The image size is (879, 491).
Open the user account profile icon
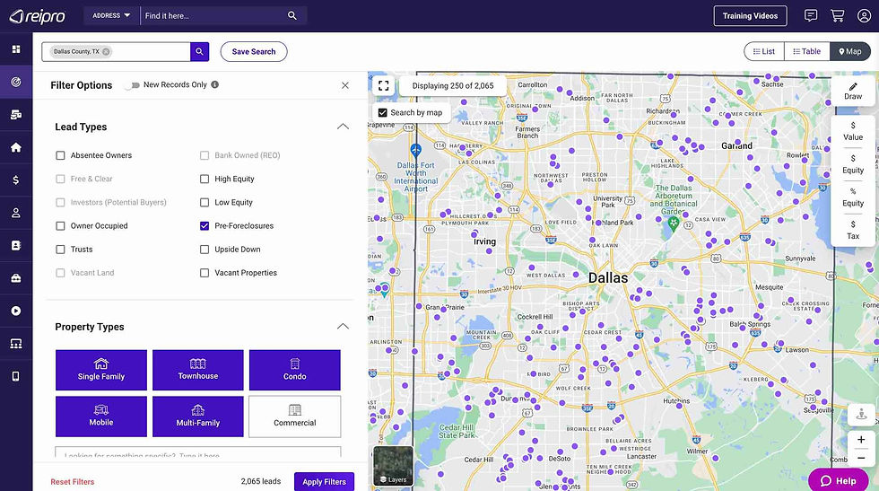pos(864,16)
